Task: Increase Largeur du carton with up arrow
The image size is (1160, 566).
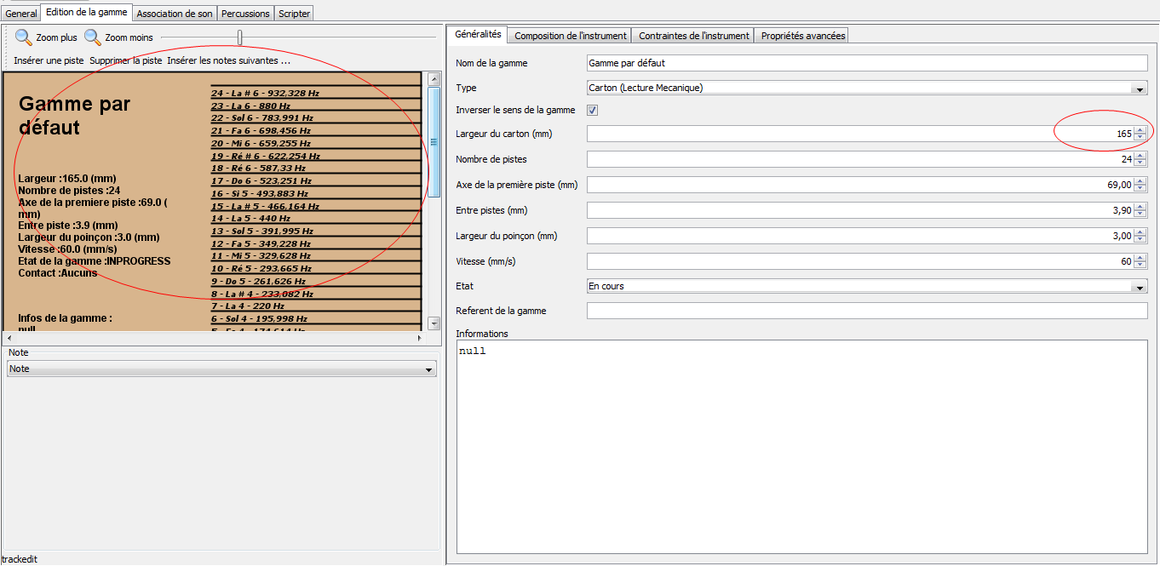Action: click(x=1140, y=130)
